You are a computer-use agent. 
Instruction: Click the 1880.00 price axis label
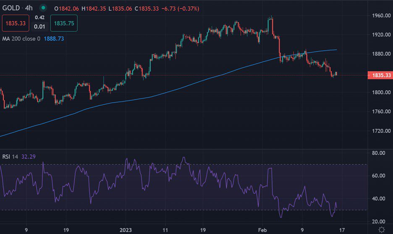(x=381, y=54)
